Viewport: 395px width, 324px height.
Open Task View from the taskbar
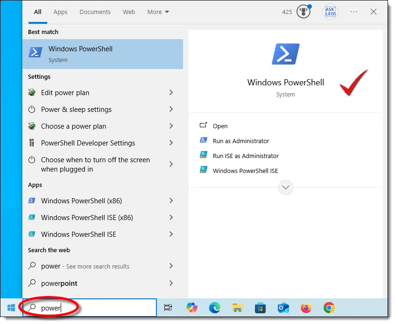pos(168,308)
